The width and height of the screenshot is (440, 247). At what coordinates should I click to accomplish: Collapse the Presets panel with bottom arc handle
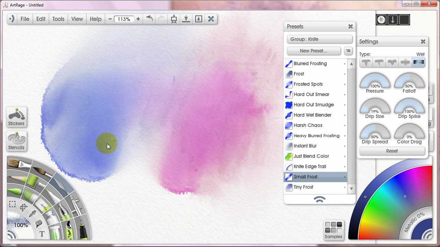(320, 199)
